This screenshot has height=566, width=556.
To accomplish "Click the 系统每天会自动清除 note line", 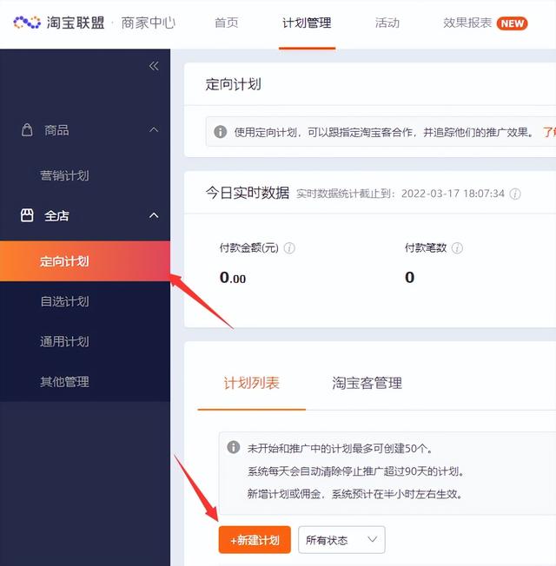I will click(x=355, y=471).
